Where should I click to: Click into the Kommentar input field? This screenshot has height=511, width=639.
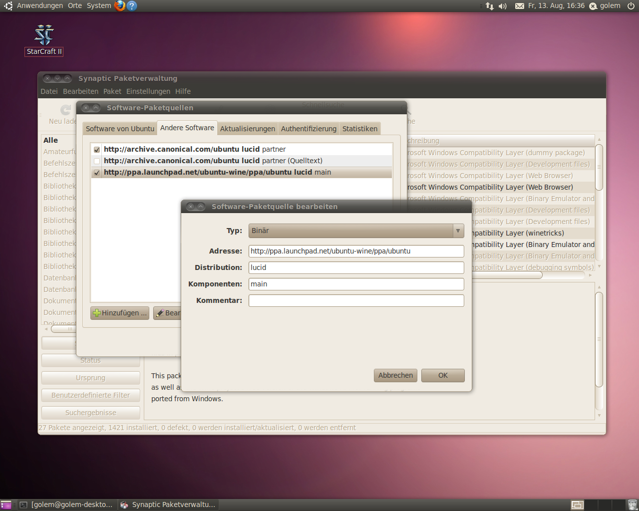(x=356, y=300)
